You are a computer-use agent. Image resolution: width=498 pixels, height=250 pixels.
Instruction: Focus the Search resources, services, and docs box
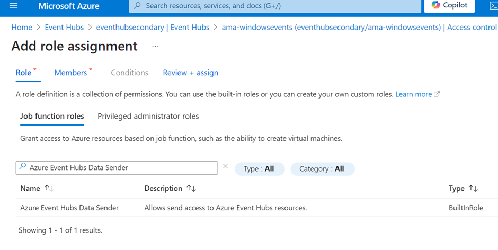tap(275, 6)
